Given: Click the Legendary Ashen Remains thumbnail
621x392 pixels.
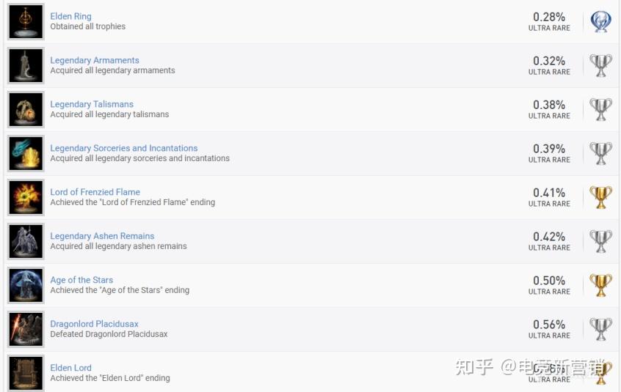Looking at the screenshot, I should tap(26, 241).
